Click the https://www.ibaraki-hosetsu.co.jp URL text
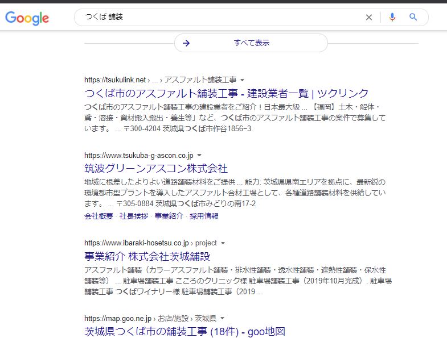This screenshot has height=338, width=447. [137, 243]
